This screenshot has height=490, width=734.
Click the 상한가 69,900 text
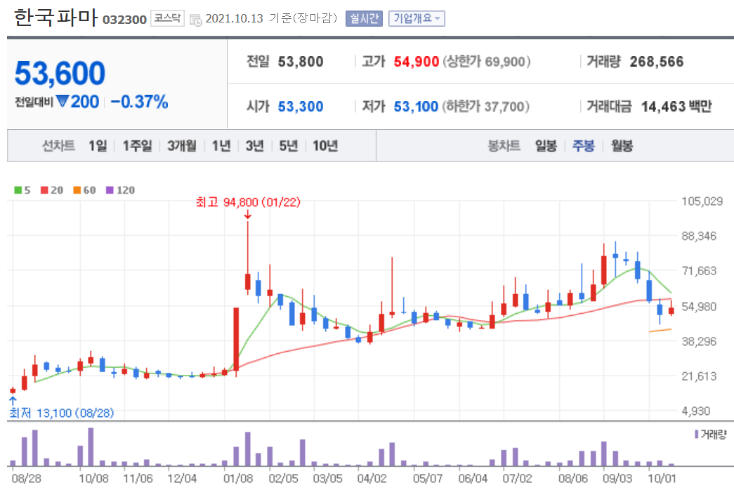click(x=487, y=62)
